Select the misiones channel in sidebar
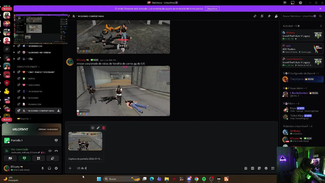 38,98
